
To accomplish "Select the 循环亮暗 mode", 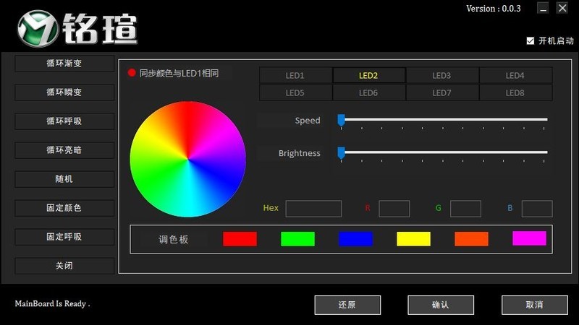I will click(x=64, y=150).
